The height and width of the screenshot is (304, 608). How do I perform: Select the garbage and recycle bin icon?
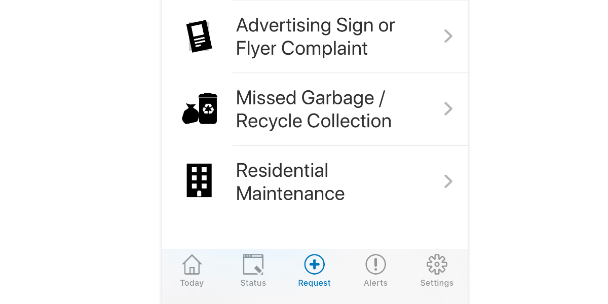click(x=201, y=108)
